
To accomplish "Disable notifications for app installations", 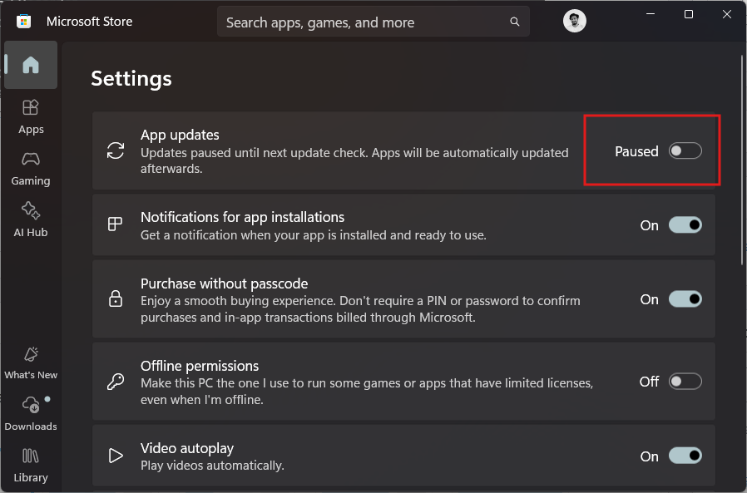I will tap(685, 224).
